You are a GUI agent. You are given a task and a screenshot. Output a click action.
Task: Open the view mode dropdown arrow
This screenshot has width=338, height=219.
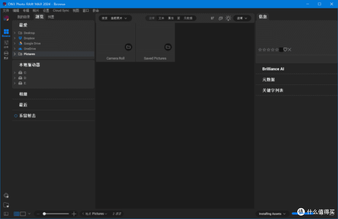29,214
